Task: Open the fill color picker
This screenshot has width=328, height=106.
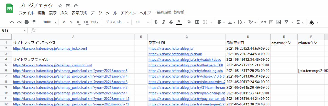Action: pos(189,22)
